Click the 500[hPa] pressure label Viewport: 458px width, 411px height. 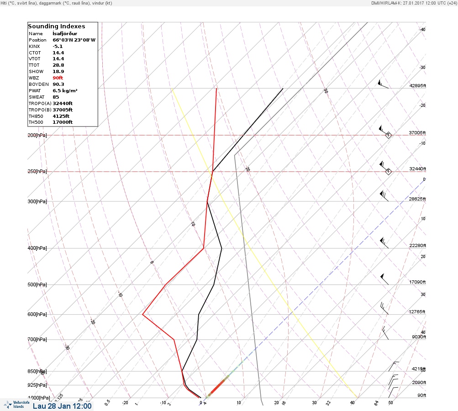(x=37, y=285)
